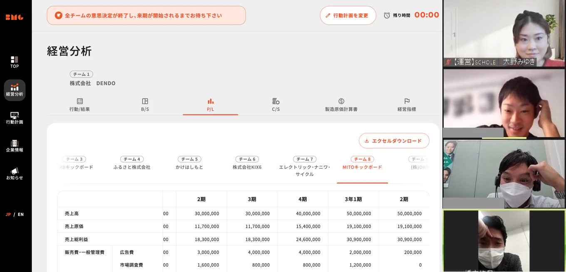The image size is (566, 272).
Task: Download with エクセルダウンロード button
Action: point(394,141)
